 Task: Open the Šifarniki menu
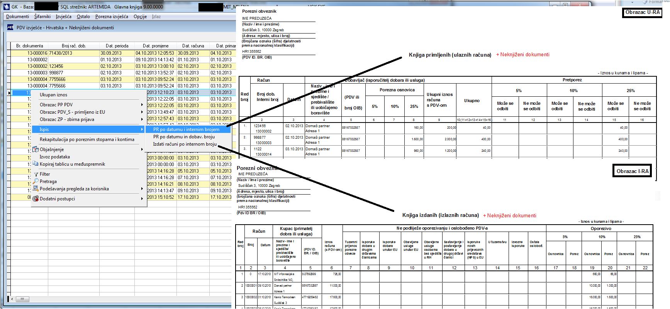(x=42, y=17)
